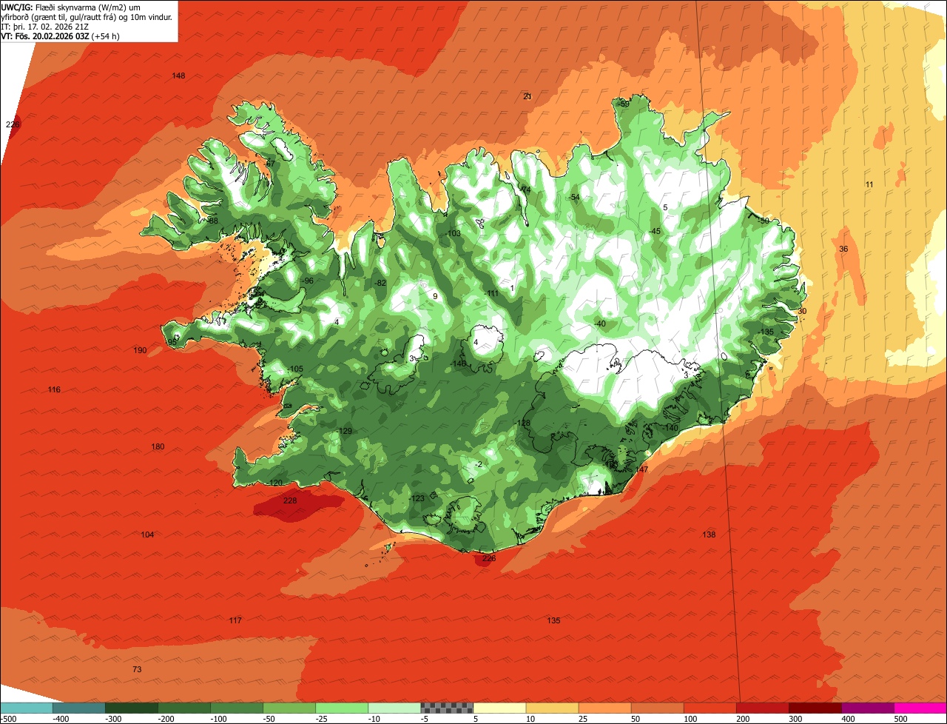
Task: Click the map value 228 in the dark red patch
Action: coord(290,501)
